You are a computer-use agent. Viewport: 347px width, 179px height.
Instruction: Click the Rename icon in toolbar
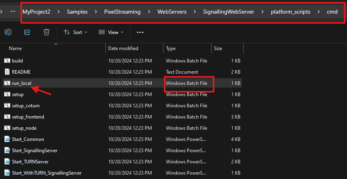click(8, 32)
